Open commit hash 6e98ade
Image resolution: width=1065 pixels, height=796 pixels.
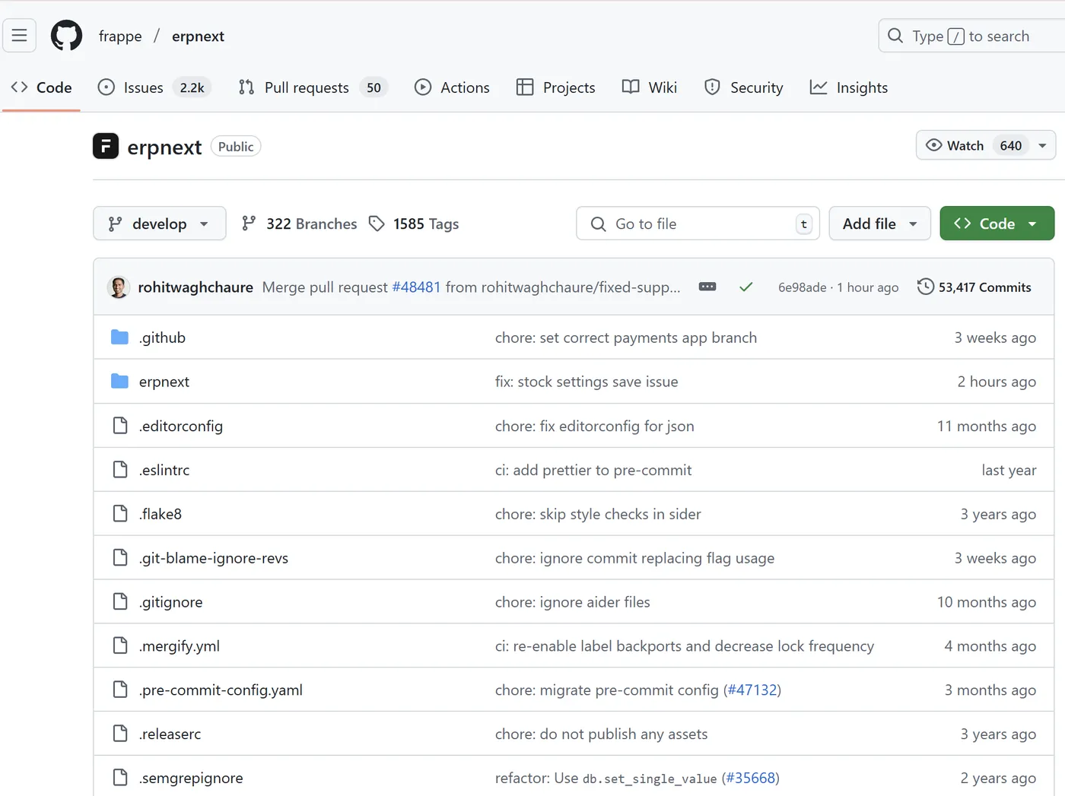coord(802,287)
